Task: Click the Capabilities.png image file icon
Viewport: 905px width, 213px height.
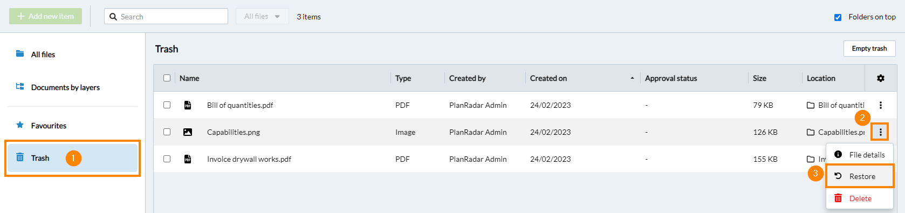Action: click(x=188, y=132)
